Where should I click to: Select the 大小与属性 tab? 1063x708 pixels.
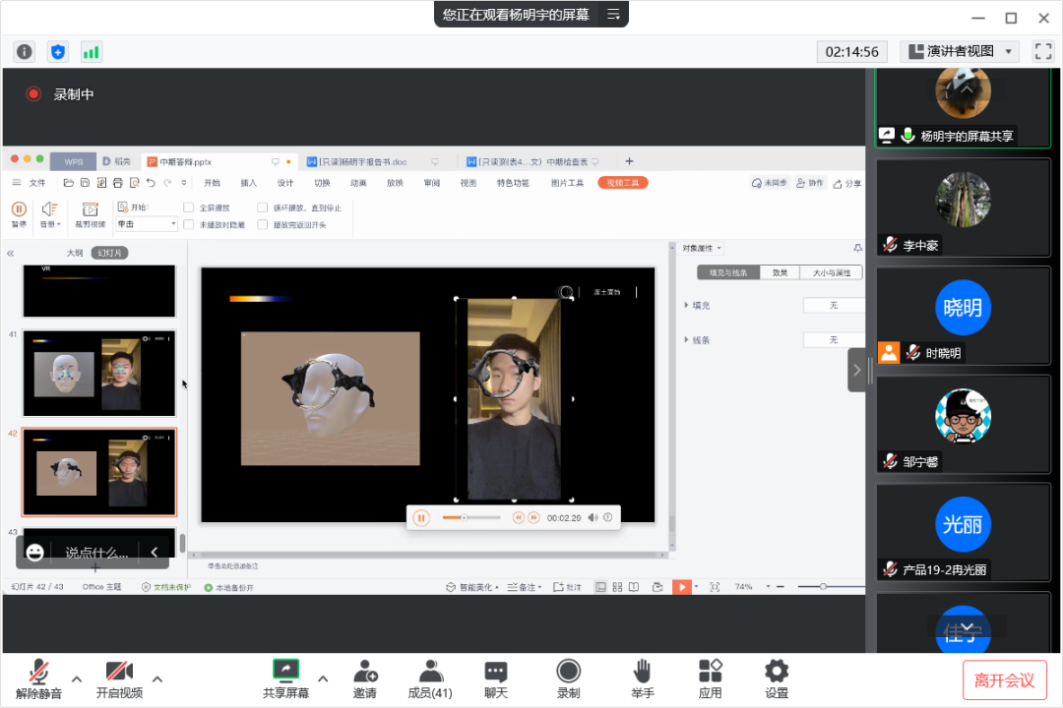(831, 272)
